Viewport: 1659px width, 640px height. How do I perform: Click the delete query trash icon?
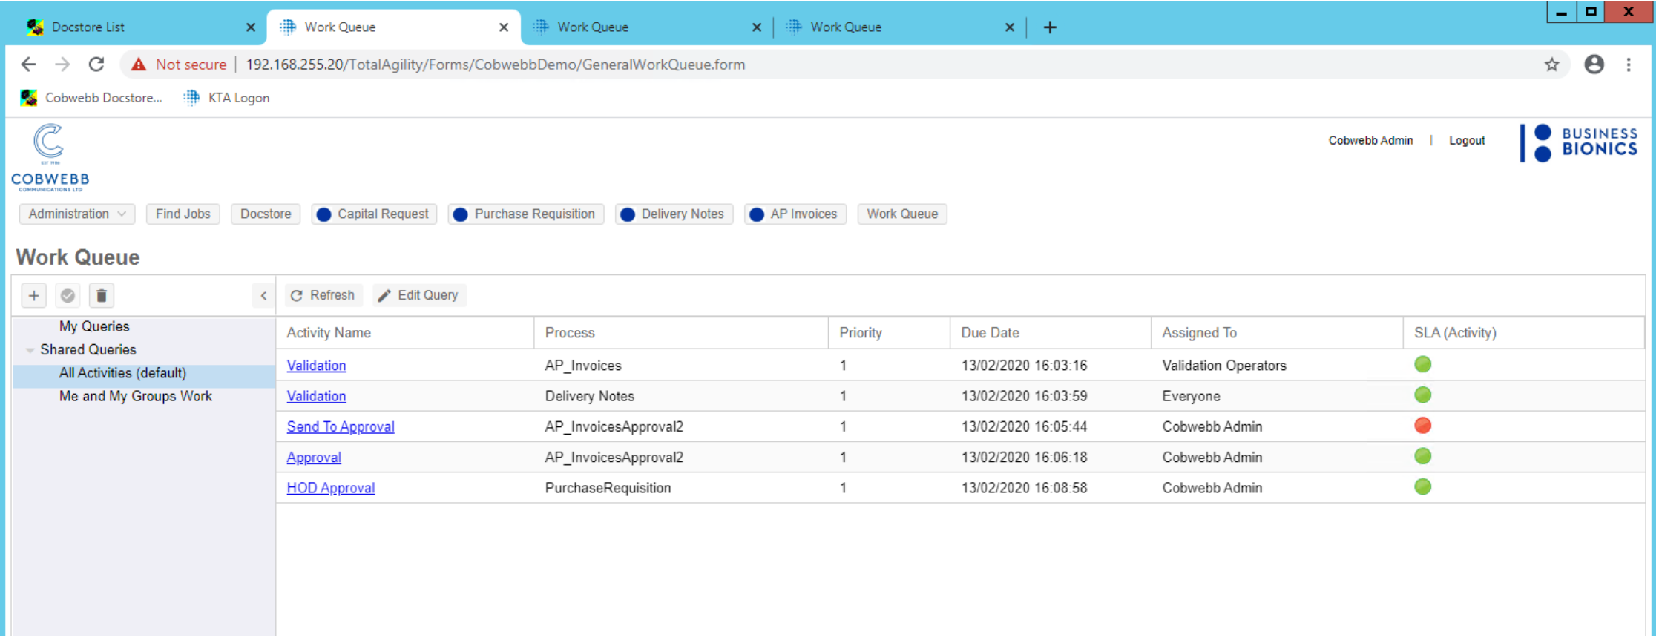[x=102, y=296]
